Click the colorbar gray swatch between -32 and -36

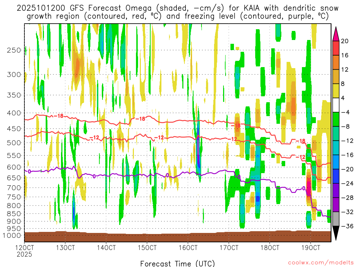(336, 219)
